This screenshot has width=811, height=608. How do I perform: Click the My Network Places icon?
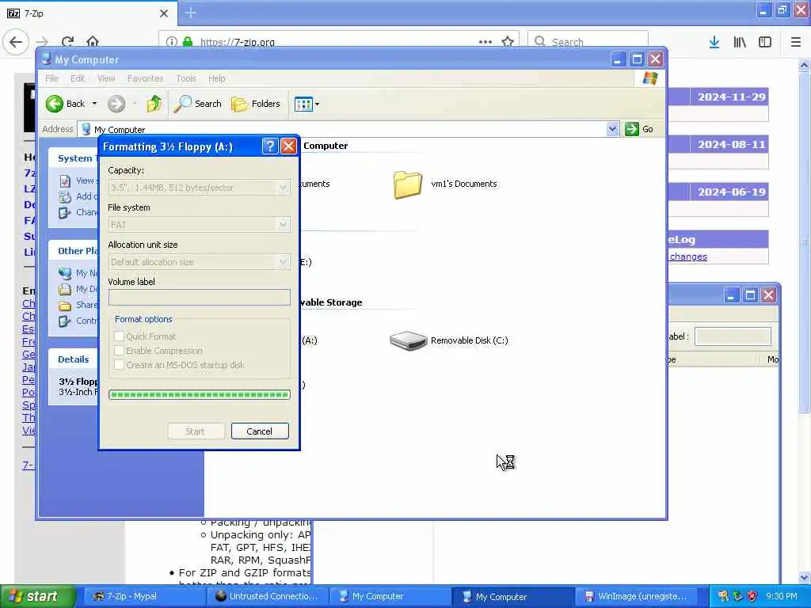65,273
